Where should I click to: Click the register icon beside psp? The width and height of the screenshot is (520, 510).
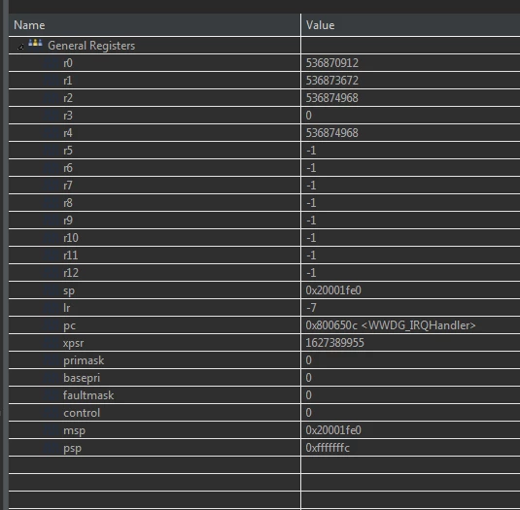point(52,448)
